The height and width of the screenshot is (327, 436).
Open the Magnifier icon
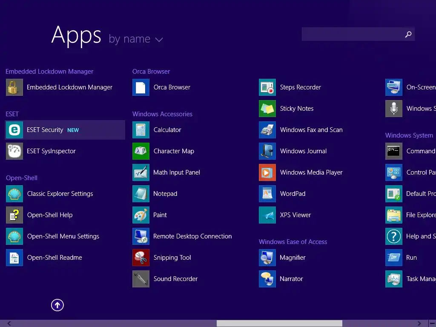[x=267, y=258]
